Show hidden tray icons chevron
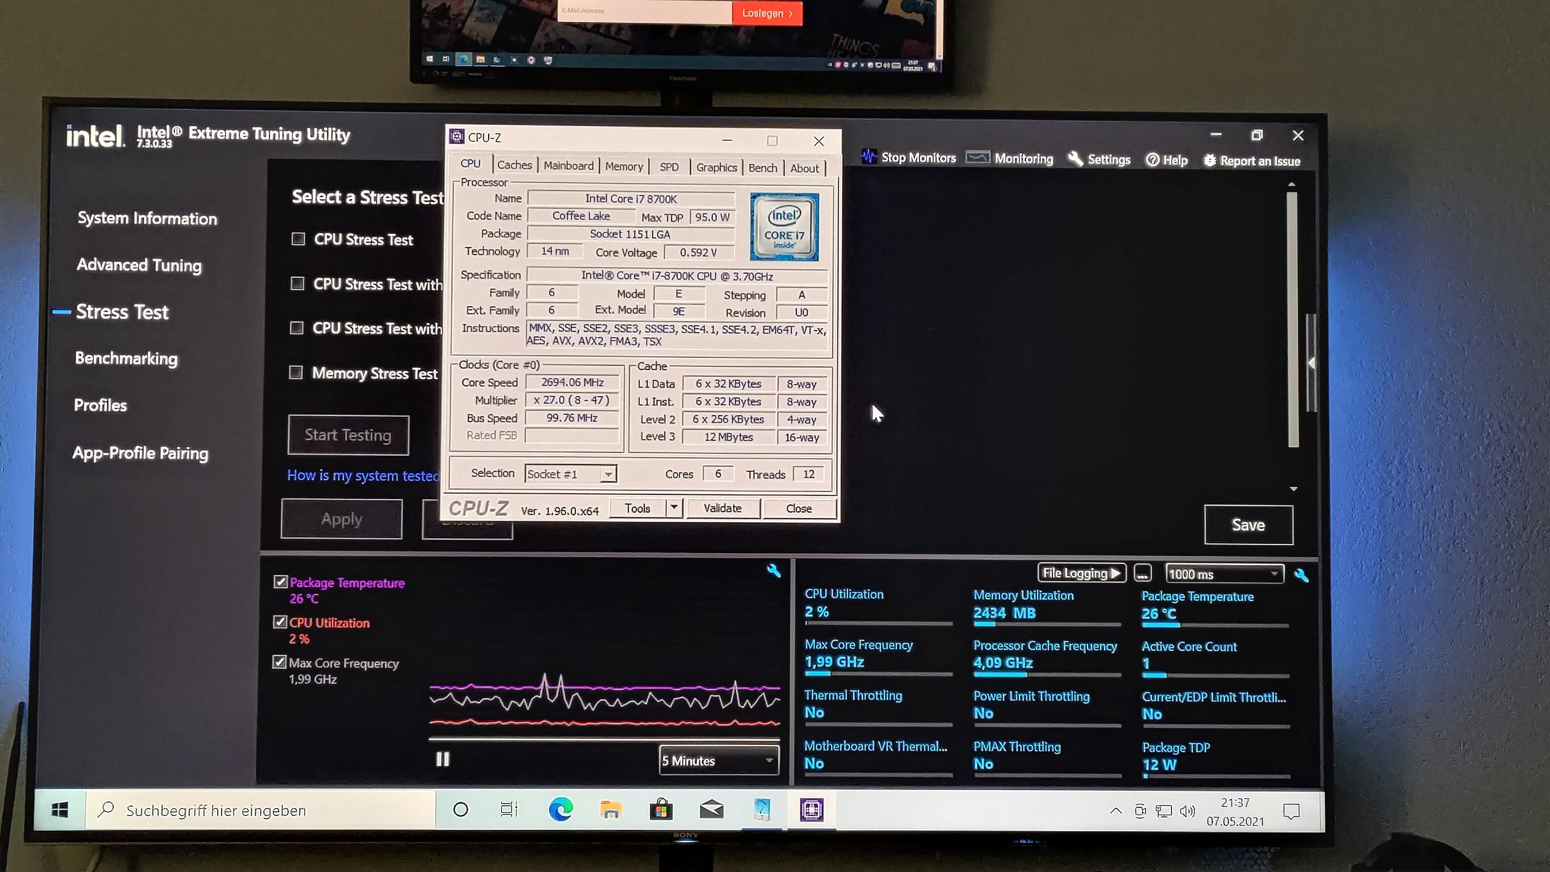Screen dimensions: 1550x872 point(1115,811)
